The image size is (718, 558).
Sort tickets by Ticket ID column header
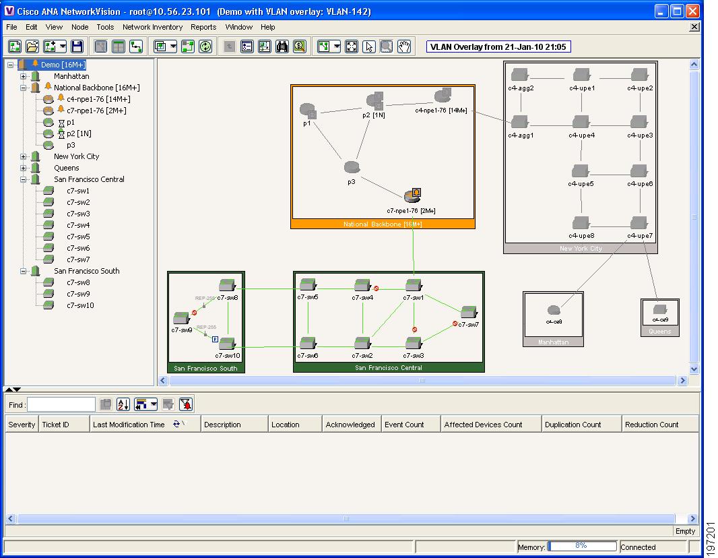[x=63, y=425]
